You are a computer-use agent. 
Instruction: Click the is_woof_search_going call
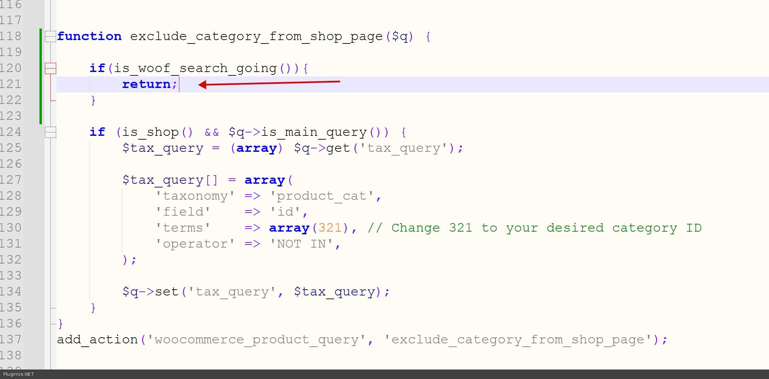coord(195,68)
